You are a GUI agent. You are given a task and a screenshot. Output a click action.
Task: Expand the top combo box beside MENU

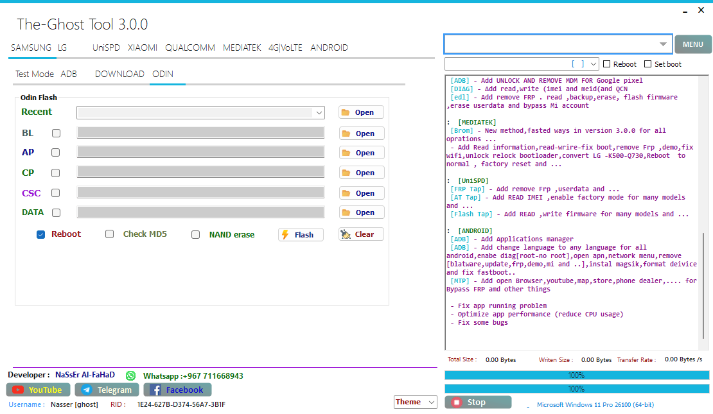663,44
